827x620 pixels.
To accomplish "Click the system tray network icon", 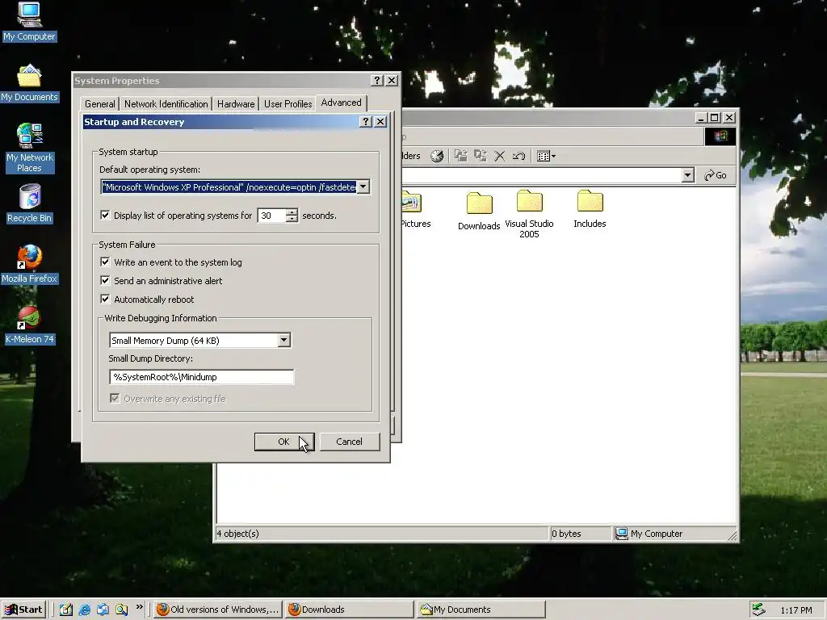I will [x=758, y=610].
